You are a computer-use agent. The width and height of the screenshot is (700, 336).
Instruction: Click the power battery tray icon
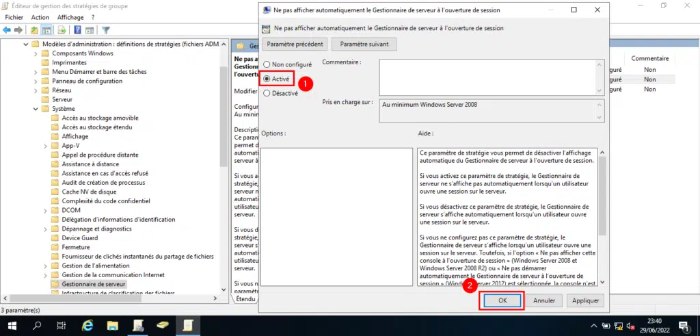click(606, 326)
